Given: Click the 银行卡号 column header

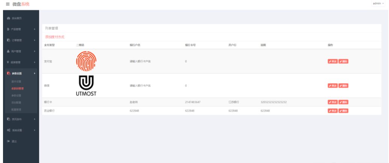Looking at the screenshot, I should (x=190, y=45).
